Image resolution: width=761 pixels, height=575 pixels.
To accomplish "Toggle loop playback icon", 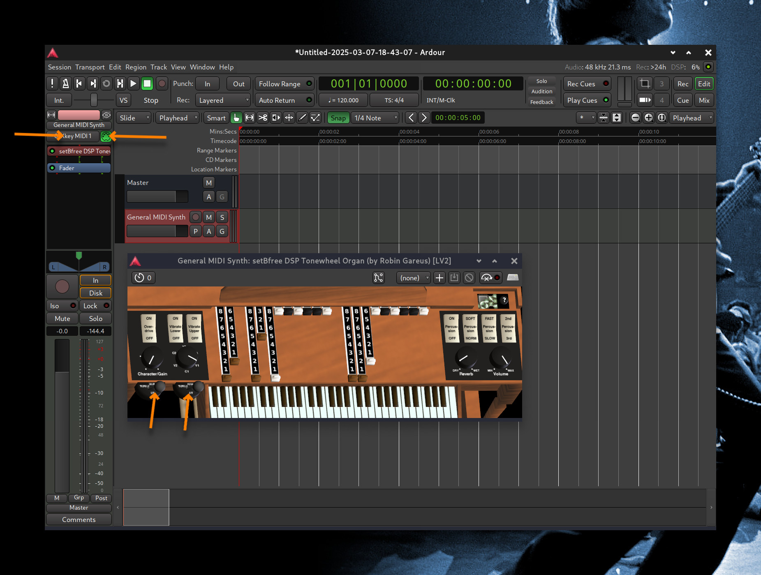I will pos(106,84).
